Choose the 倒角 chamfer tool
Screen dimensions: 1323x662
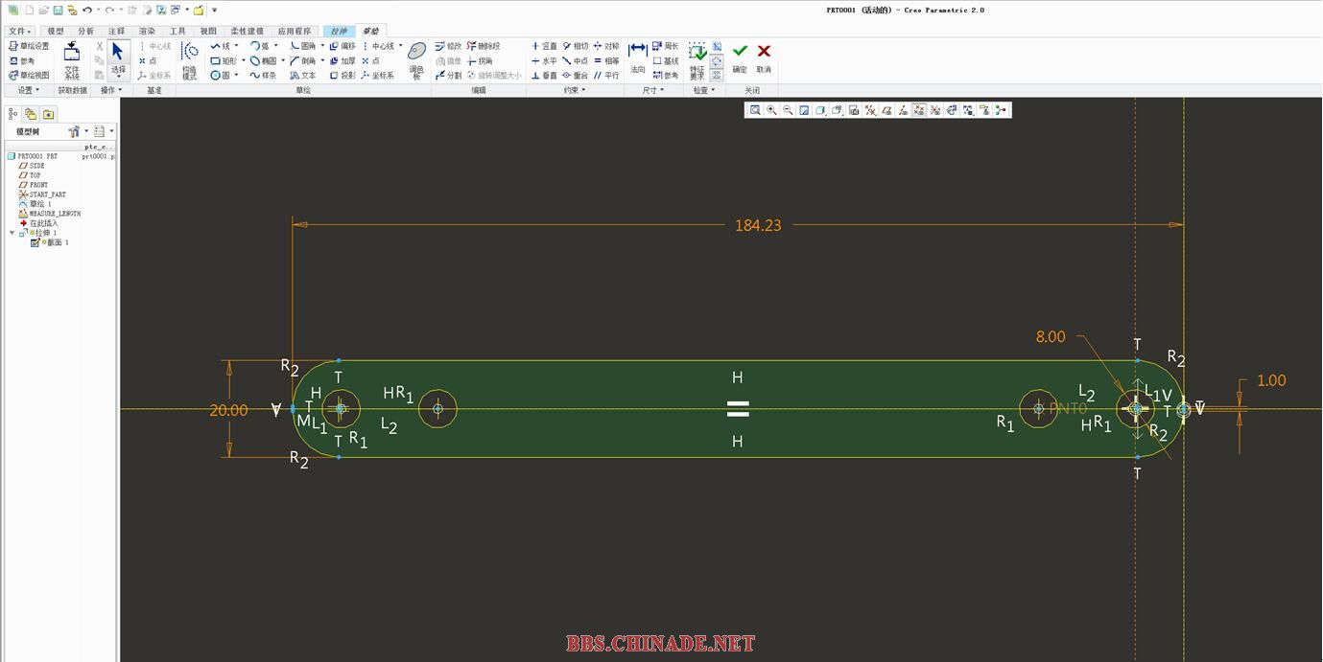click(x=303, y=60)
